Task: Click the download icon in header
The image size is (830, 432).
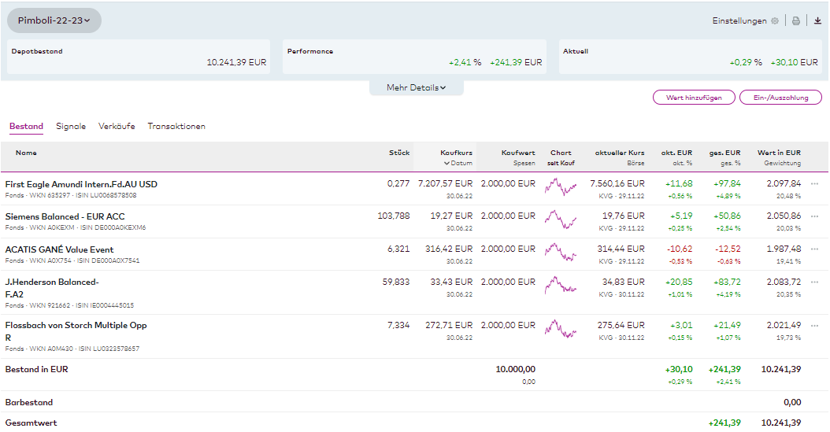Action: click(817, 21)
